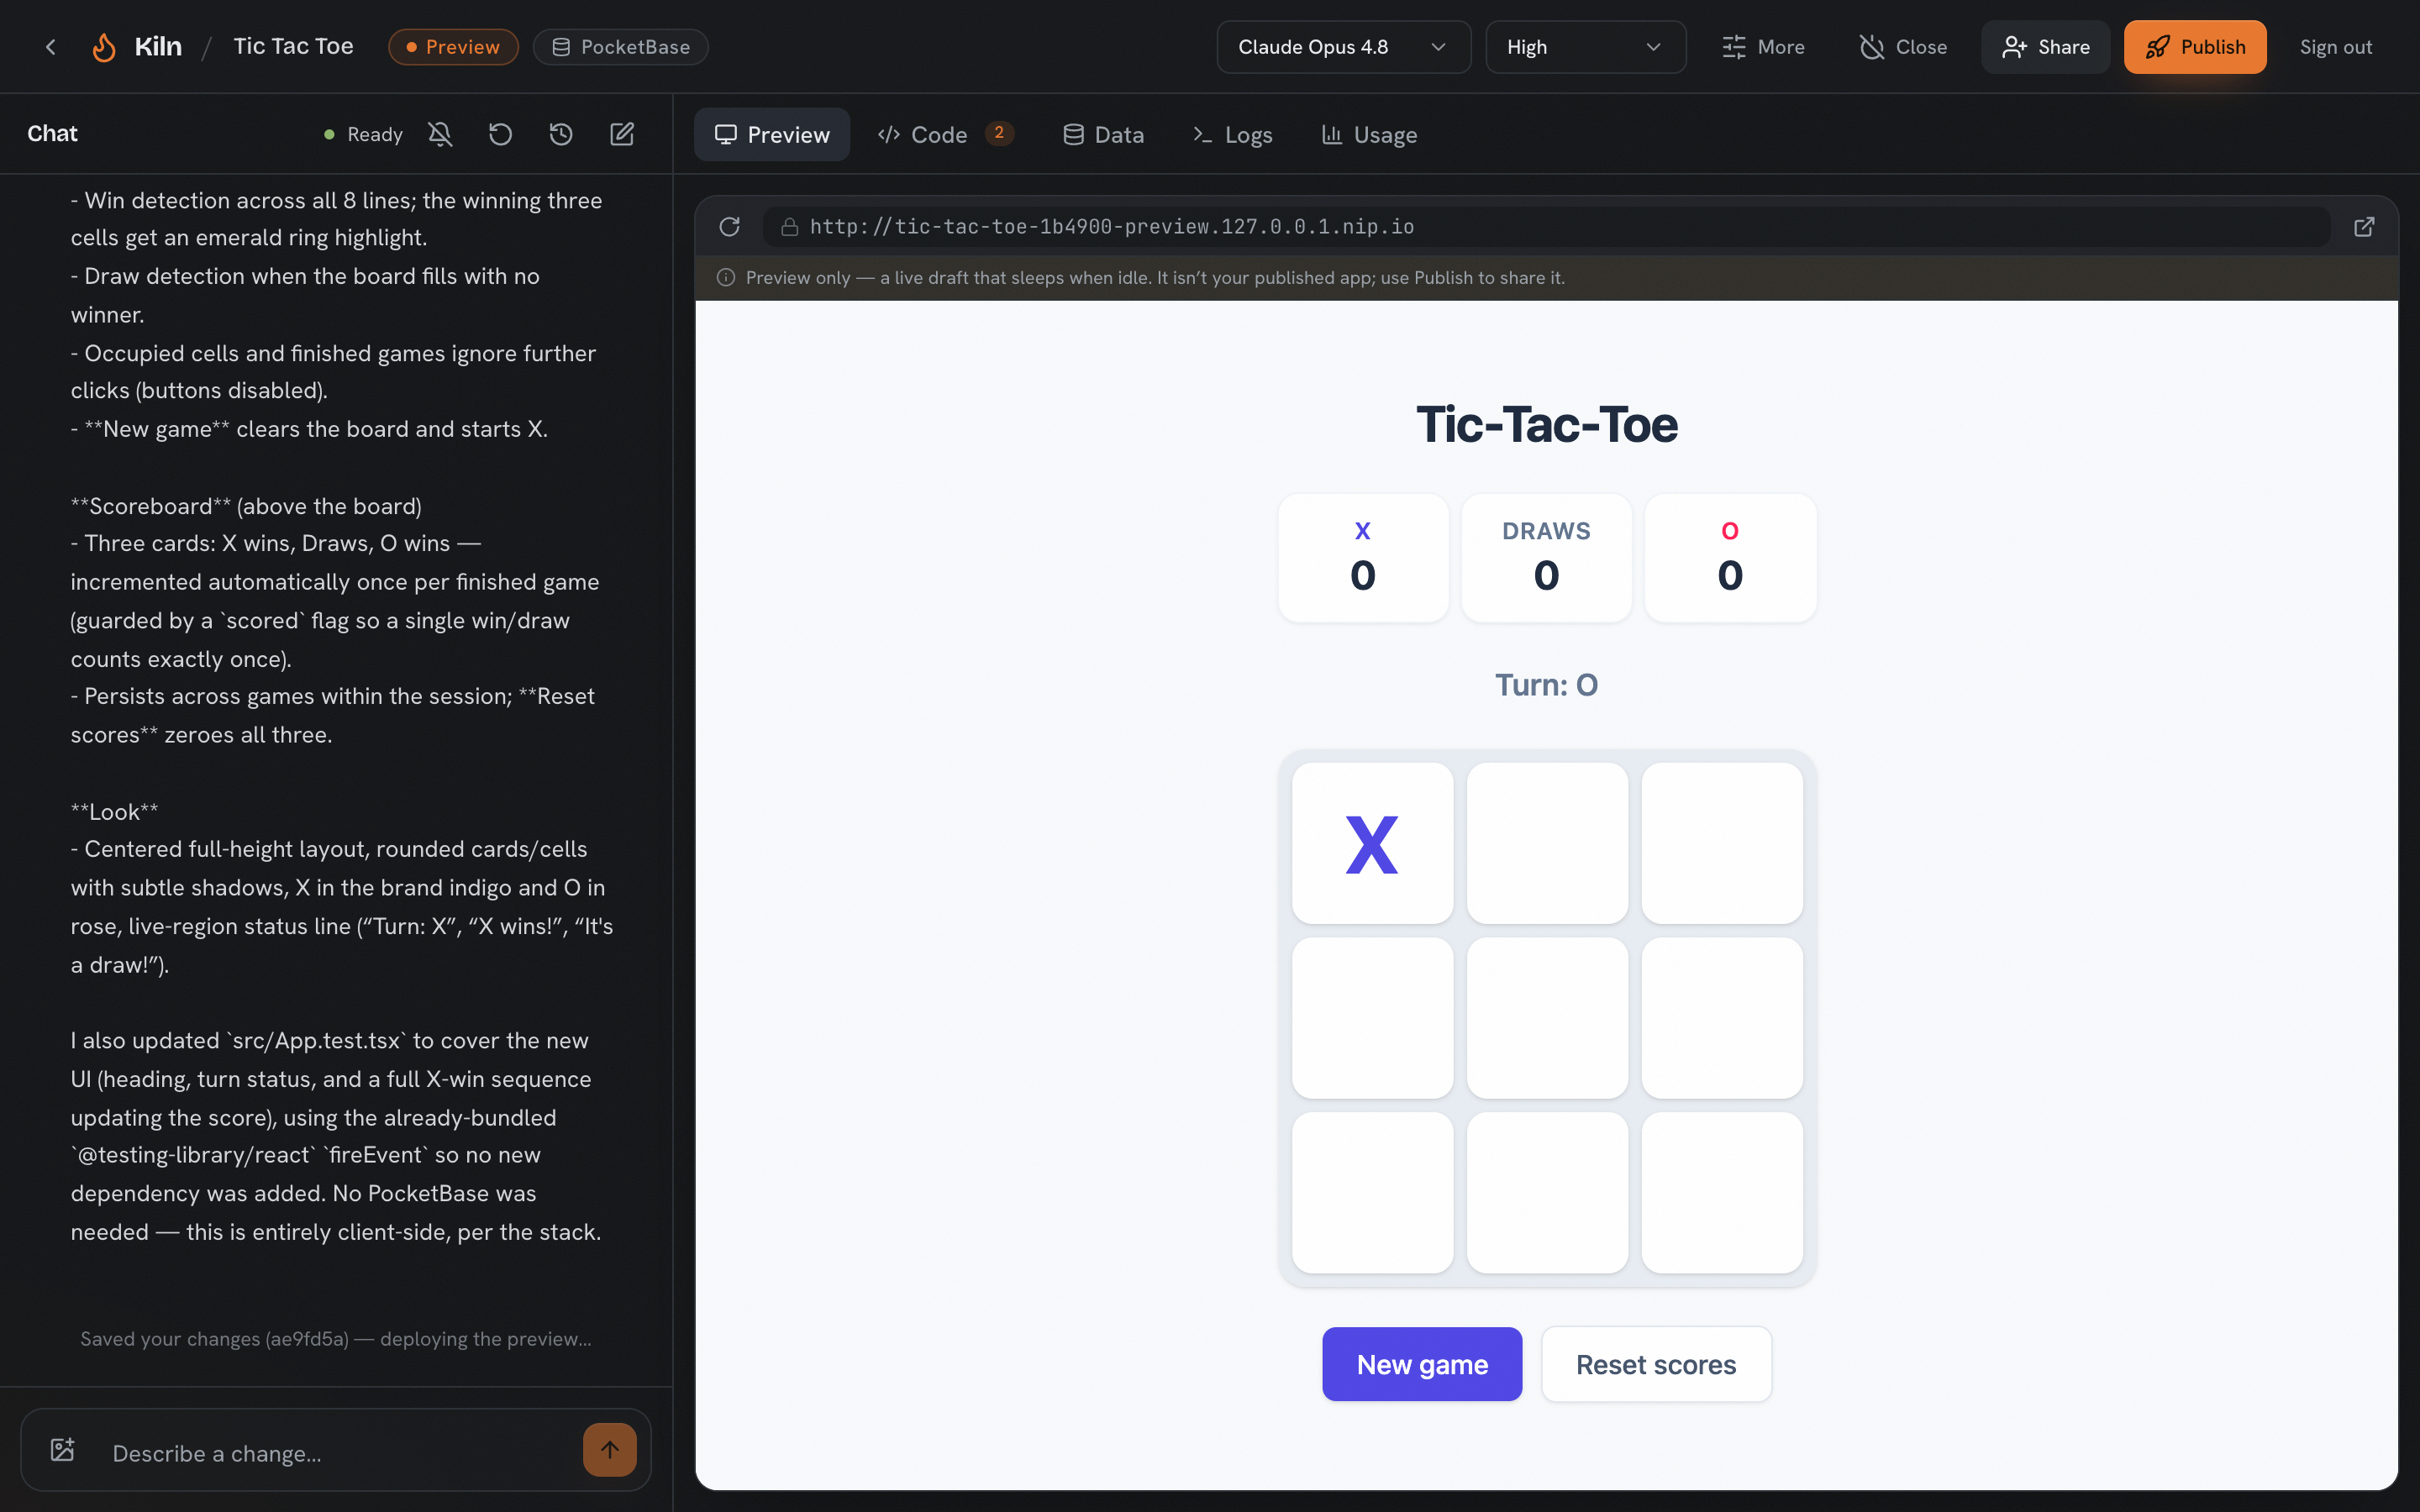The image size is (2420, 1512).
Task: Open chat history clock icon
Action: [x=561, y=134]
